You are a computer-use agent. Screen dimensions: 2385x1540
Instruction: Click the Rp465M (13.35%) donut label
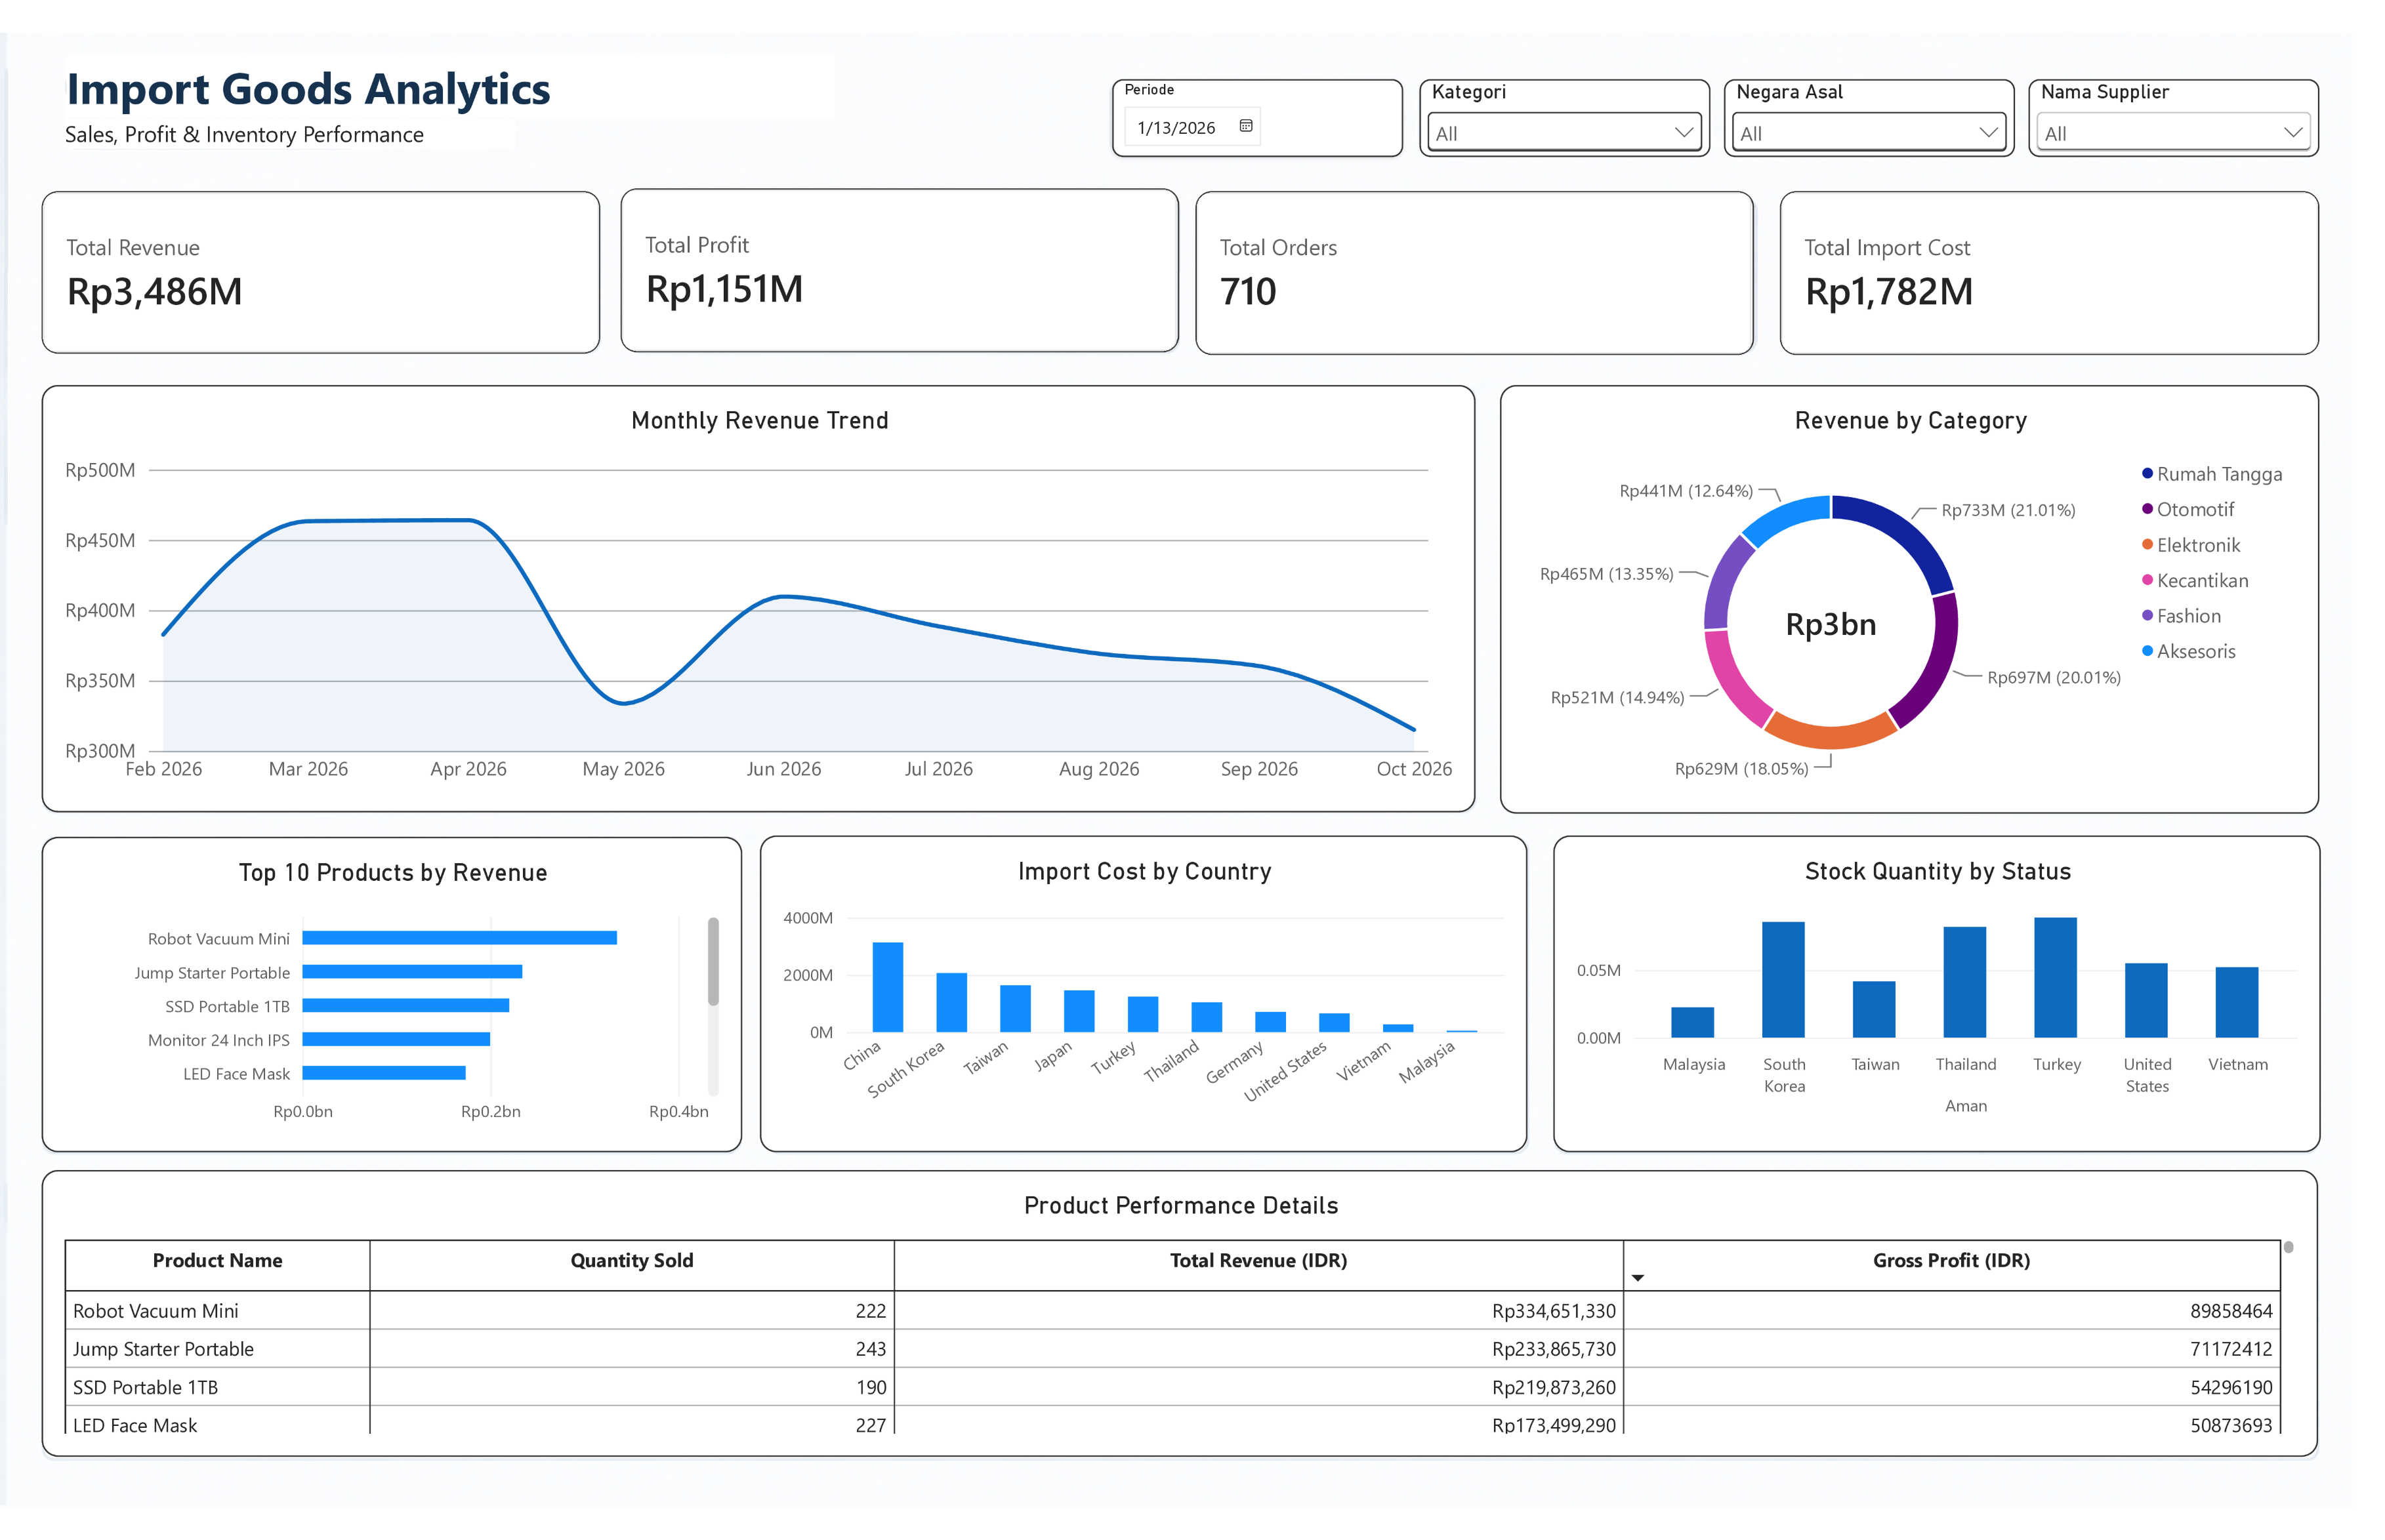click(x=1607, y=574)
